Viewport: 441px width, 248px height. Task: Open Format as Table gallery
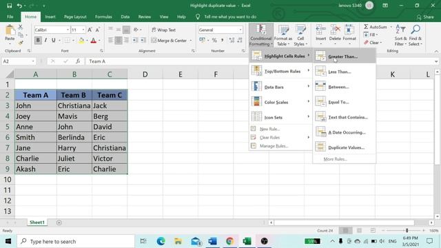pyautogui.click(x=283, y=35)
